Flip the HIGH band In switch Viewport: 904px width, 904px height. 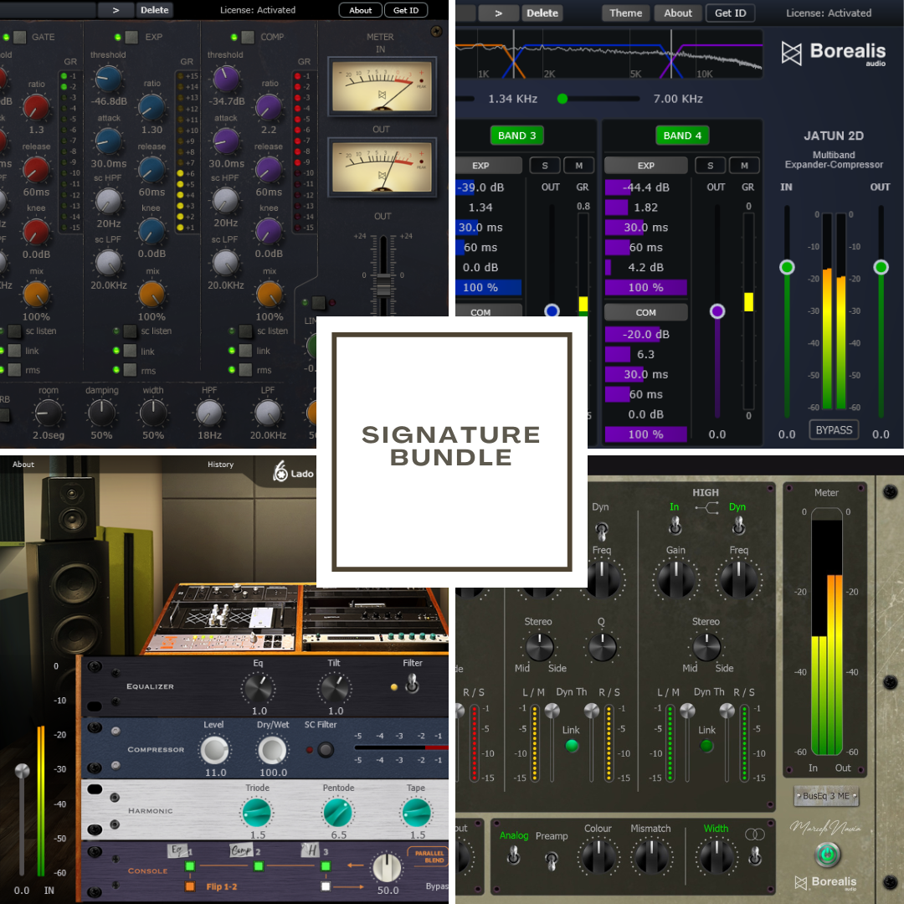(675, 525)
